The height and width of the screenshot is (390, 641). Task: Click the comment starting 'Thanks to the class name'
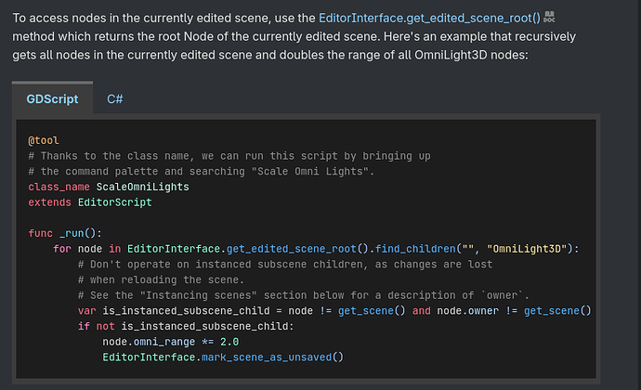229,156
